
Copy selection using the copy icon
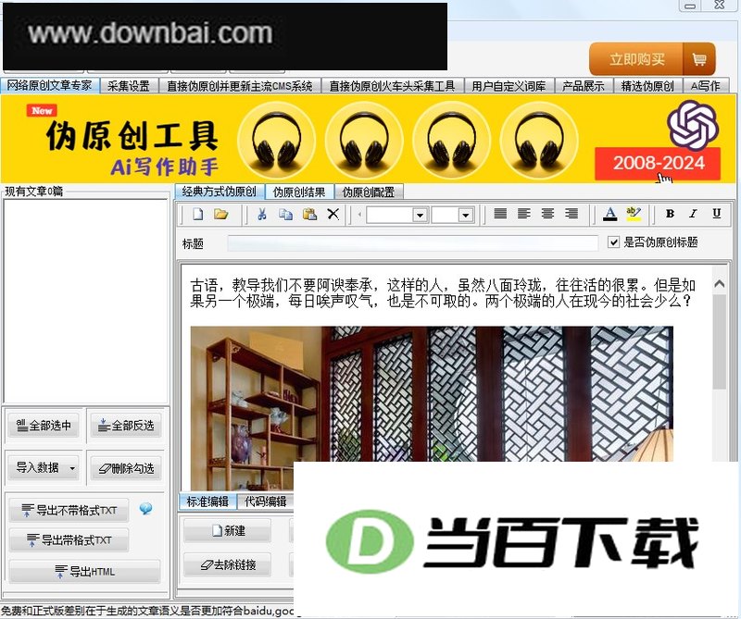(x=285, y=215)
